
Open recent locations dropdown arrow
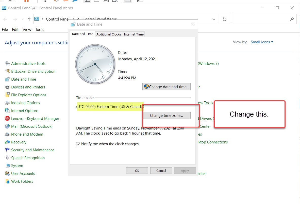tap(23, 19)
